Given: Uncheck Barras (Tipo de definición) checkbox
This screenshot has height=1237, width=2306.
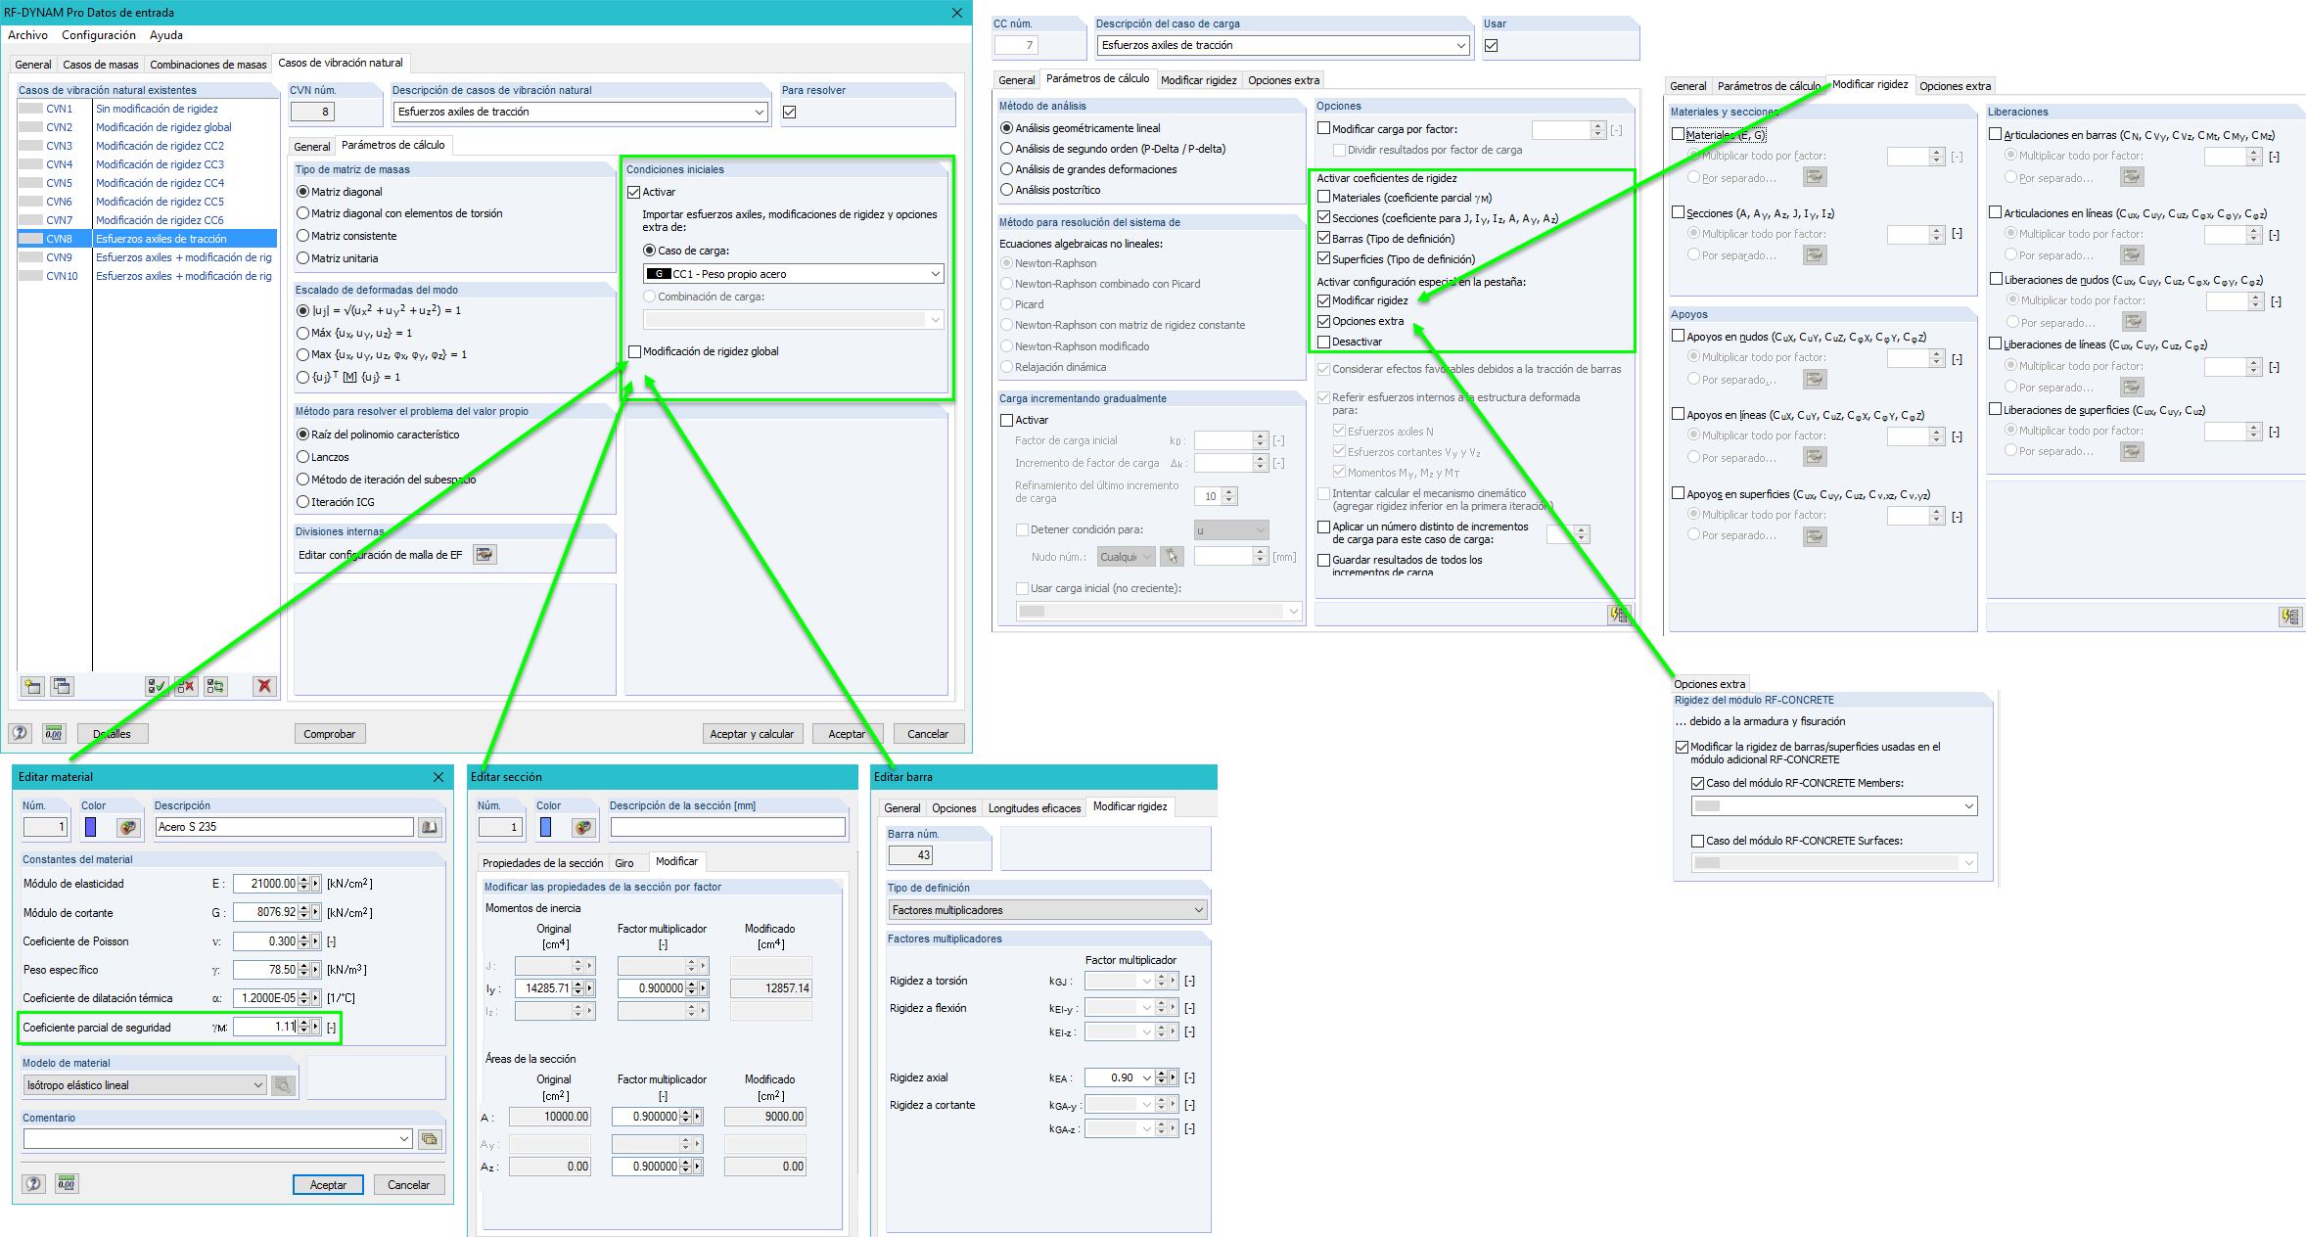Looking at the screenshot, I should coord(1324,239).
